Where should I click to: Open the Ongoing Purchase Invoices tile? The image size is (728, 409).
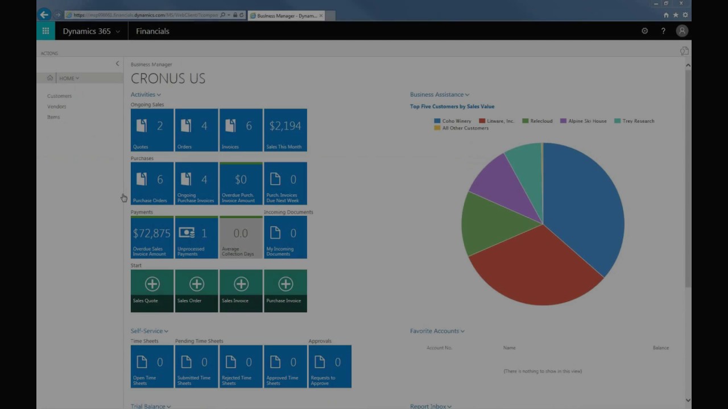point(196,183)
